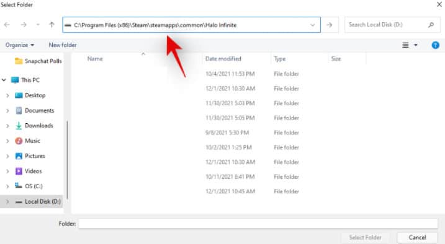The width and height of the screenshot is (445, 244).
Task: Go up one folder level
Action: pyautogui.click(x=52, y=25)
